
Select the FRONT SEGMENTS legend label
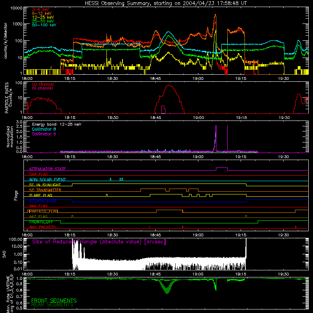click(54, 300)
